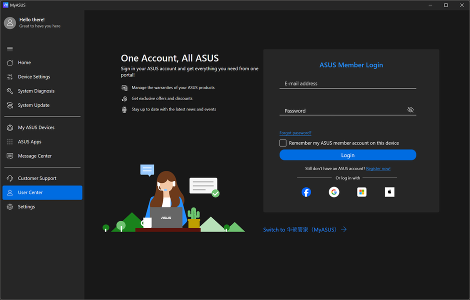Toggle password visibility eye icon
470x300 pixels.
[x=410, y=110]
